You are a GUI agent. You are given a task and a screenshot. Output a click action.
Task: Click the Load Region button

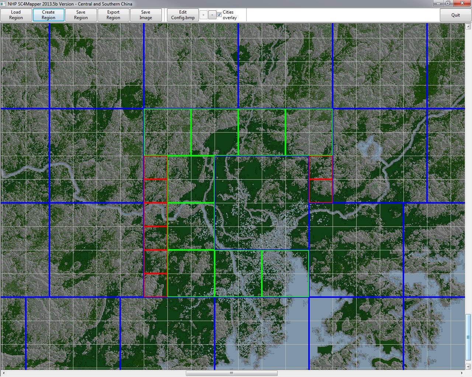point(16,15)
